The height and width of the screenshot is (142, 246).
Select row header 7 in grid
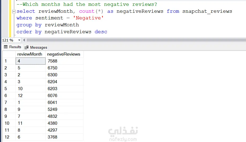tap(9, 102)
